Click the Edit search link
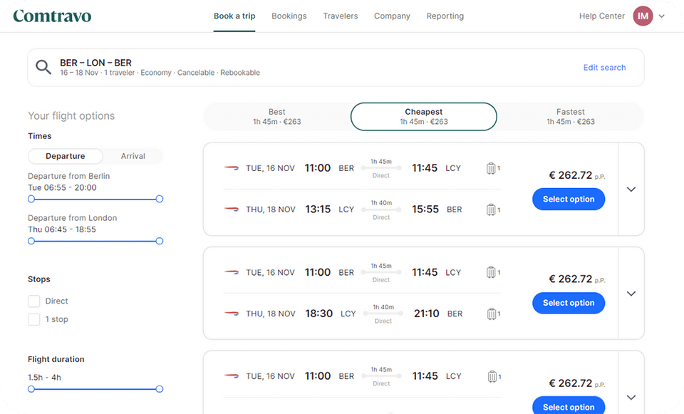684x414 pixels. (x=604, y=68)
